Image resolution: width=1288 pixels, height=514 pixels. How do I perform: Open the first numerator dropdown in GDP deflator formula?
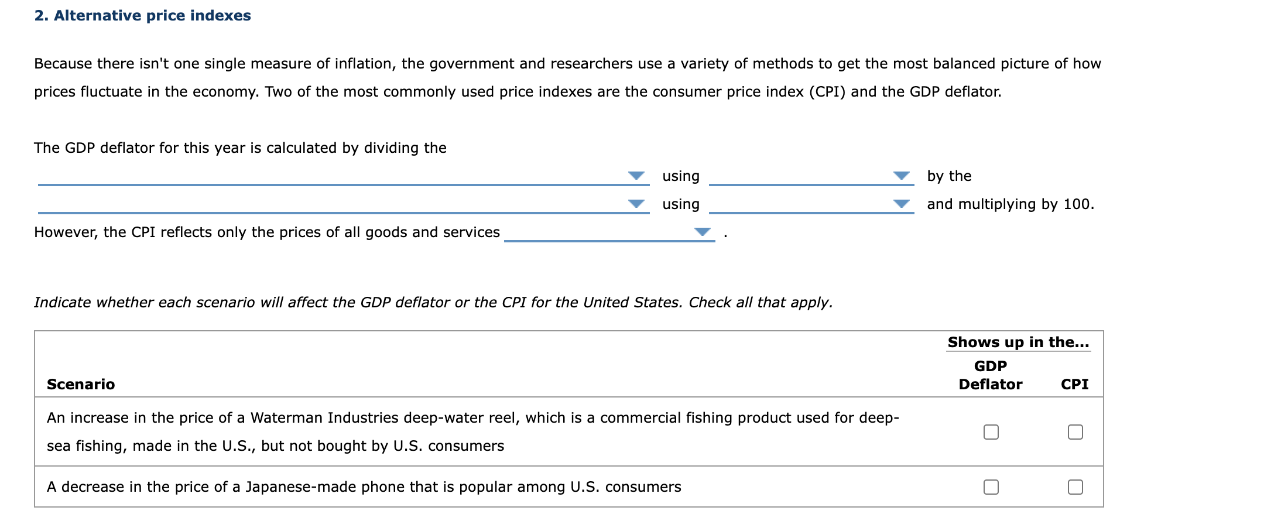635,176
